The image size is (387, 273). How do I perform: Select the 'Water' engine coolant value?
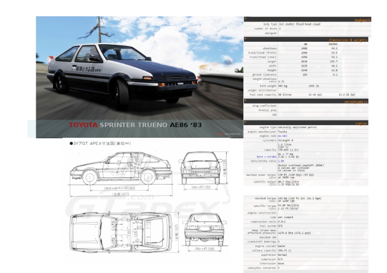click(x=282, y=246)
